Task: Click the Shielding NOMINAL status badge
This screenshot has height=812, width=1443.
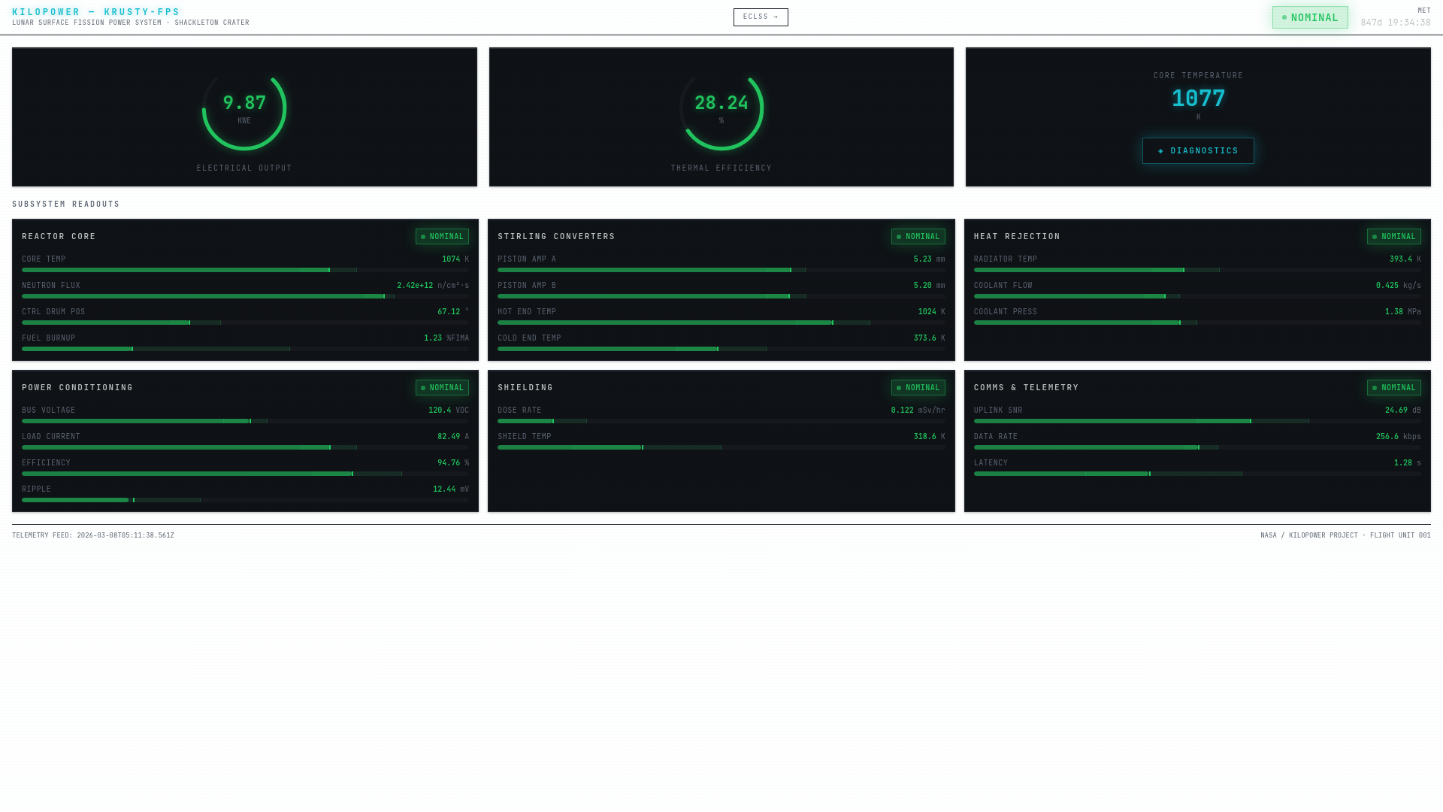Action: pos(918,388)
